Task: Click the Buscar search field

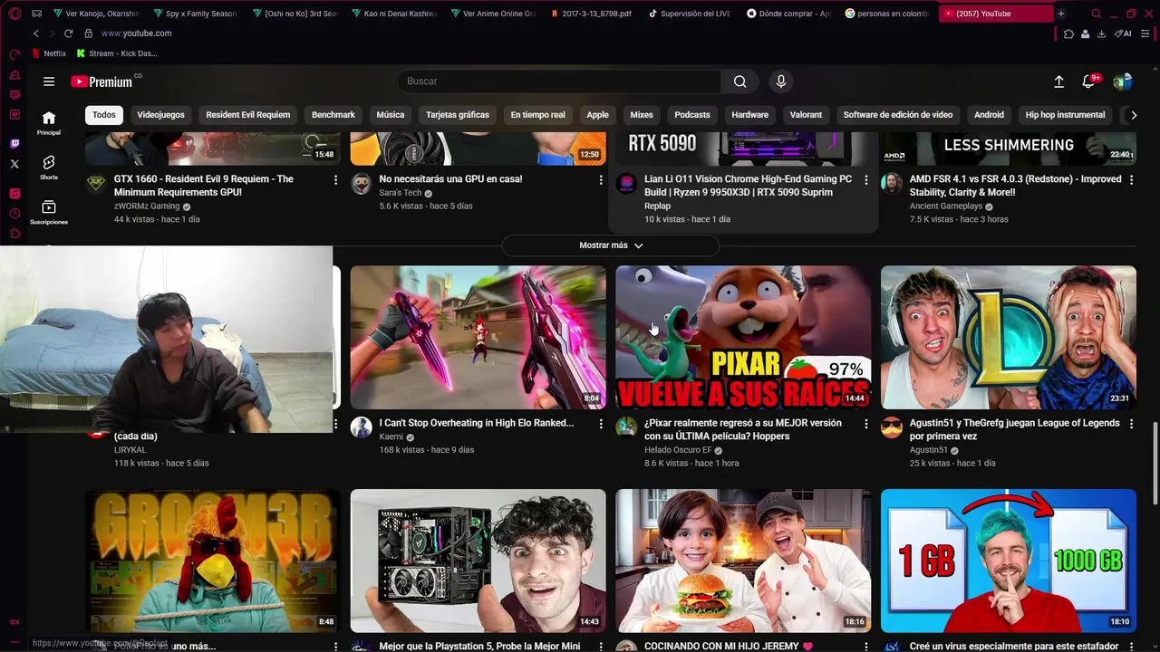Action: click(560, 81)
